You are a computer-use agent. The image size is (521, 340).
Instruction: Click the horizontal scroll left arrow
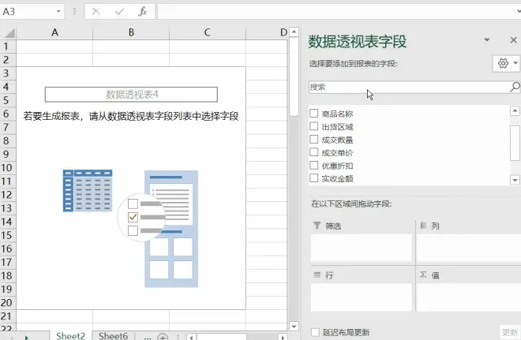coord(191,337)
